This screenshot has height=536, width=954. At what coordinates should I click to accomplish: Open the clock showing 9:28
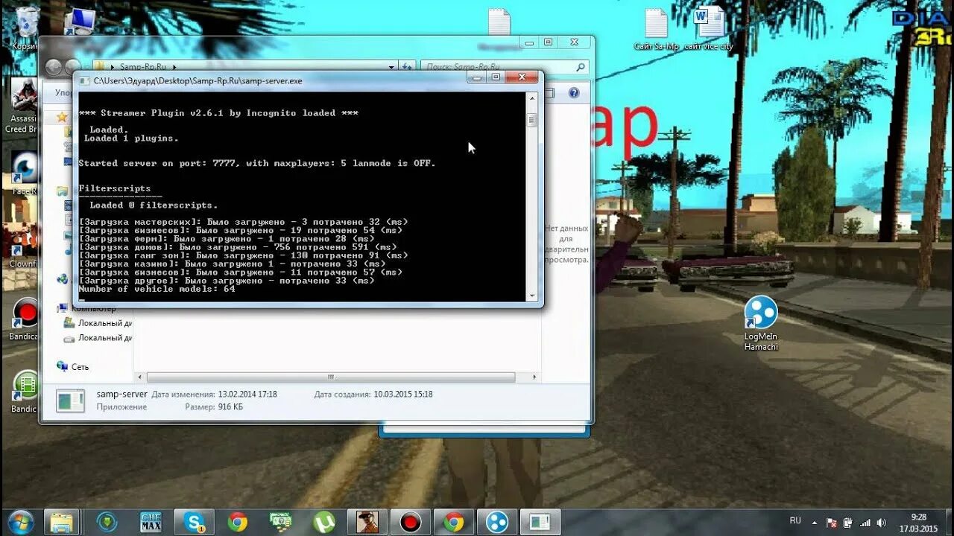[x=918, y=523]
